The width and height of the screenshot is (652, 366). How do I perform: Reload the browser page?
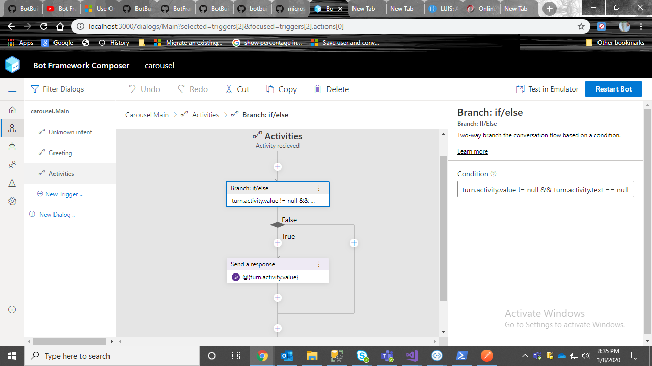(x=44, y=26)
